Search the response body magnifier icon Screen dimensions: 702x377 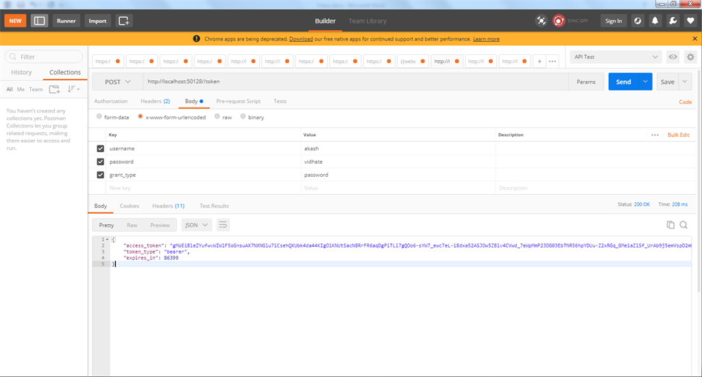[683, 225]
